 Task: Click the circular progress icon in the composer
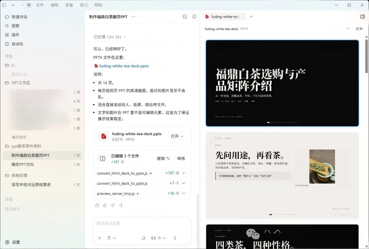point(143,238)
